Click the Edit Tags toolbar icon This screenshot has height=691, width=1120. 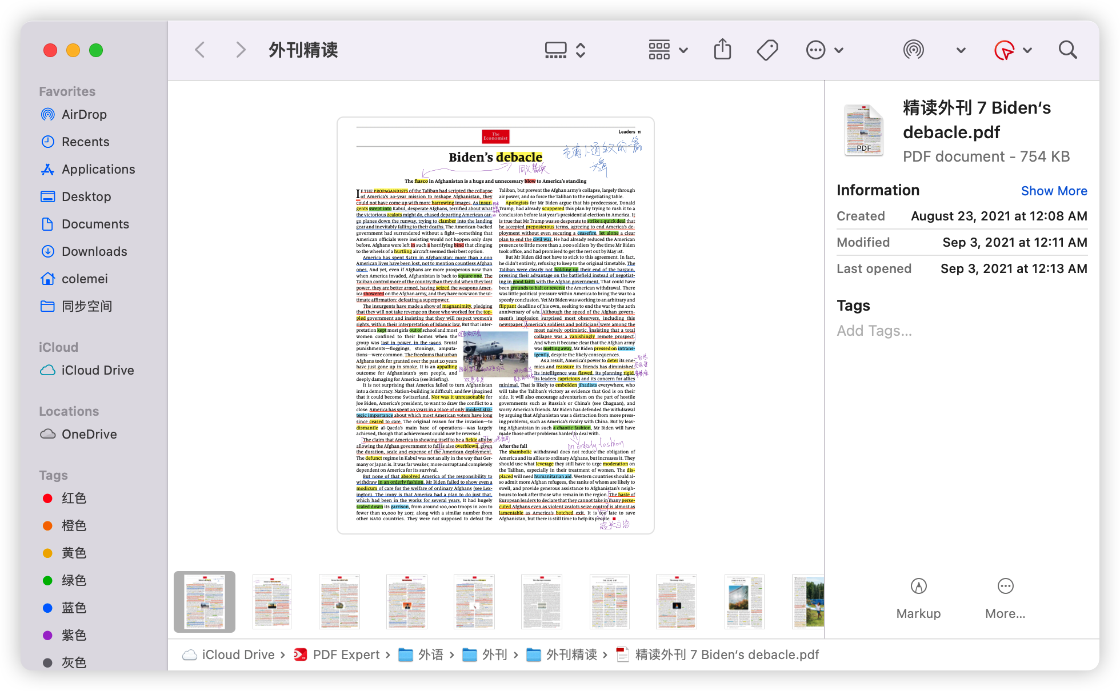pyautogui.click(x=767, y=50)
